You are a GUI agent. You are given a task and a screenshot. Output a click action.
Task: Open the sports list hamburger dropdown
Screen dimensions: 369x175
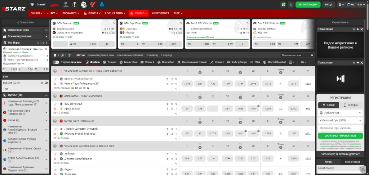(292, 62)
